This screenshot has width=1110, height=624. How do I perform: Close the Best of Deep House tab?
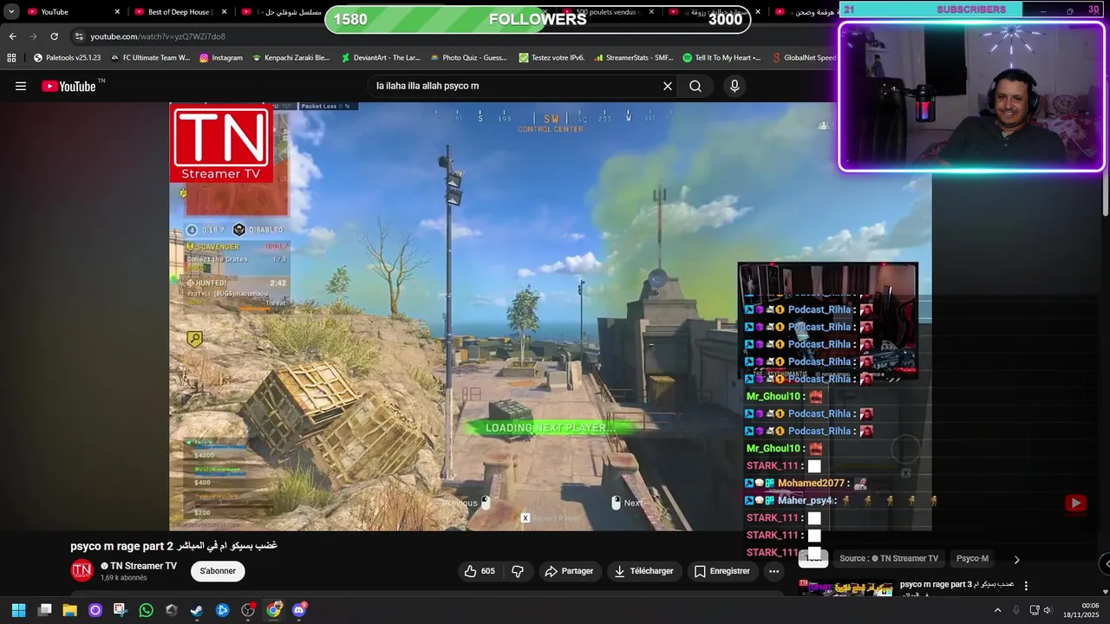click(225, 12)
